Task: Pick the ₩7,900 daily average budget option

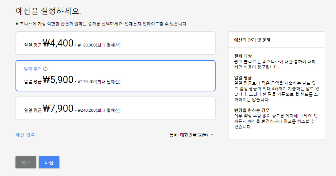Action: [x=115, y=108]
